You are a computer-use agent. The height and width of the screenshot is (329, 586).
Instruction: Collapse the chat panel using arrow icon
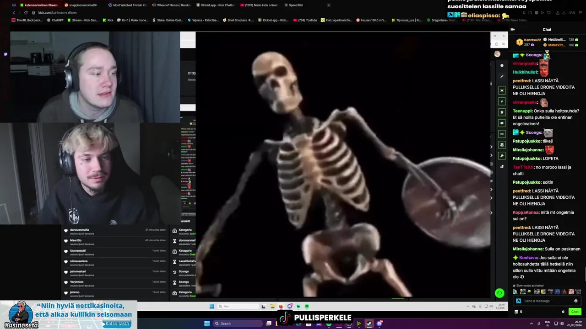(x=513, y=30)
